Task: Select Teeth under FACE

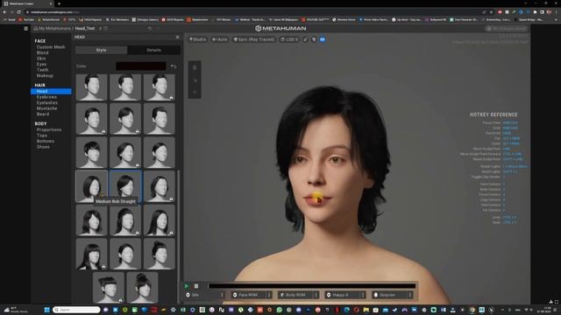Action: (x=42, y=70)
